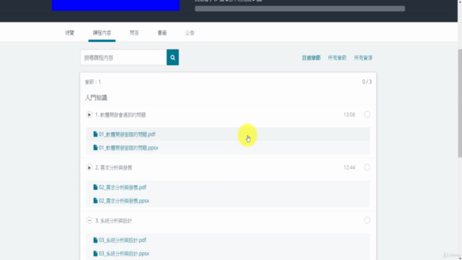Image resolution: width=462 pixels, height=260 pixels.
Task: Open lecture title numbered 3
Action: pyautogui.click(x=113, y=220)
